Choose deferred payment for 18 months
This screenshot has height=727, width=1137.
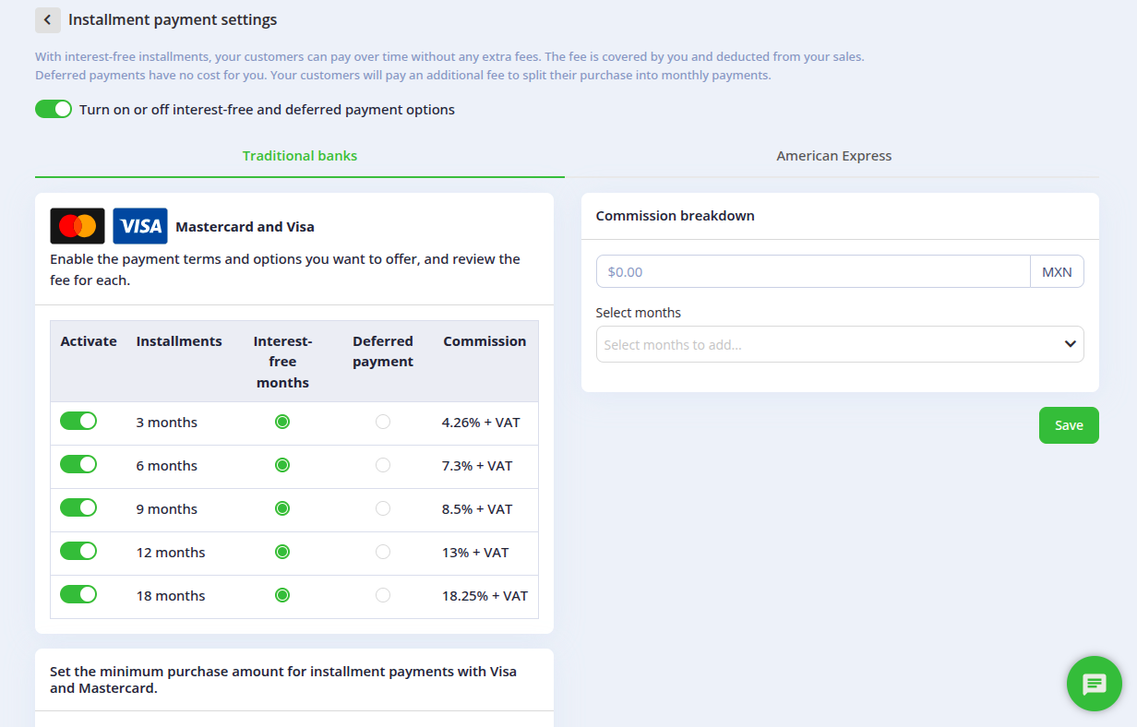[383, 595]
